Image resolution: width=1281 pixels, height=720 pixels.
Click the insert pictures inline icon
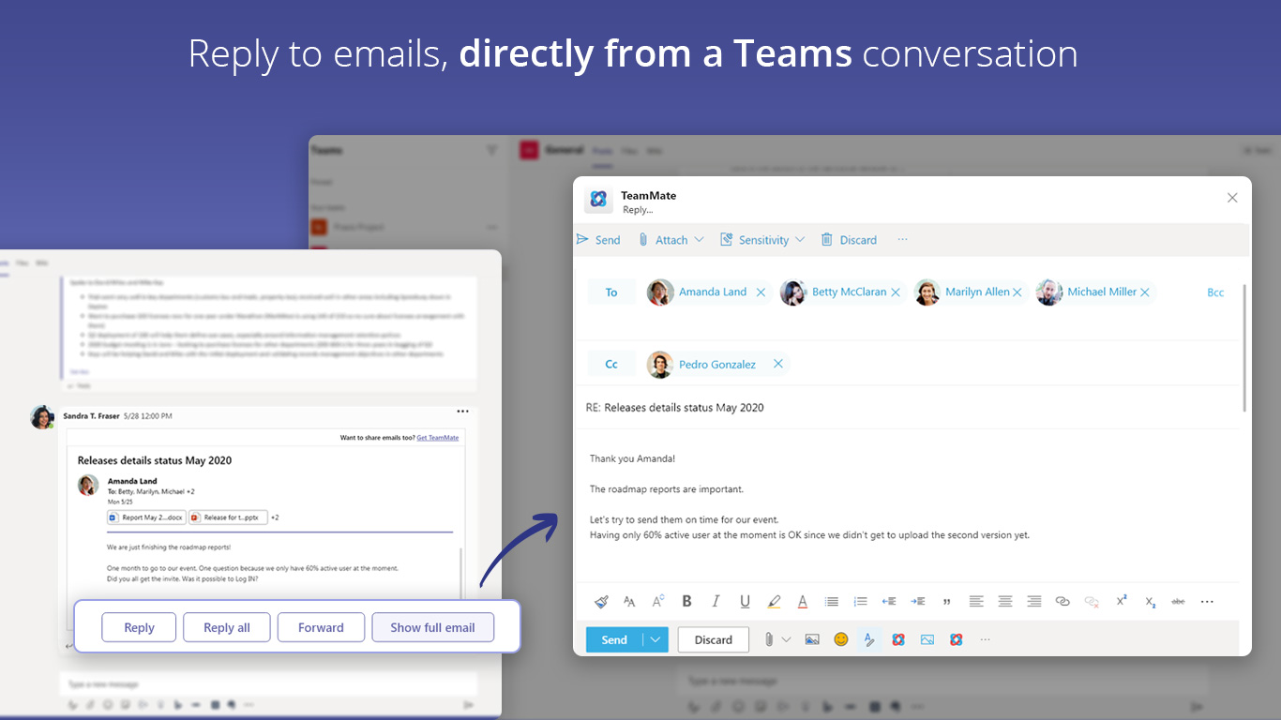tap(812, 639)
